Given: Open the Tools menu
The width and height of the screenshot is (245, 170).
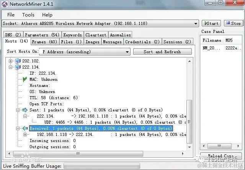Looking at the screenshot, I should coord(28,15).
